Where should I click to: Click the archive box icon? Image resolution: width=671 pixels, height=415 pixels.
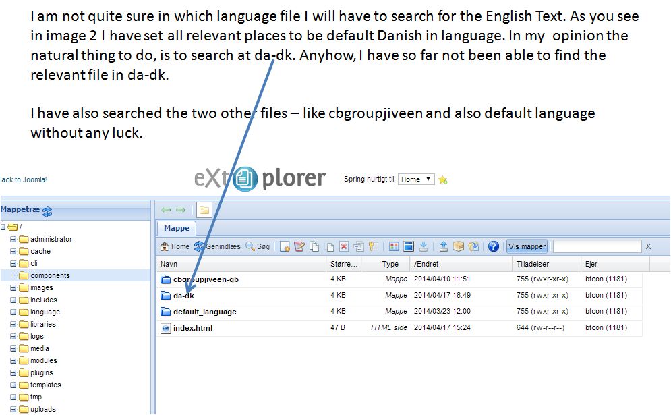coord(459,246)
